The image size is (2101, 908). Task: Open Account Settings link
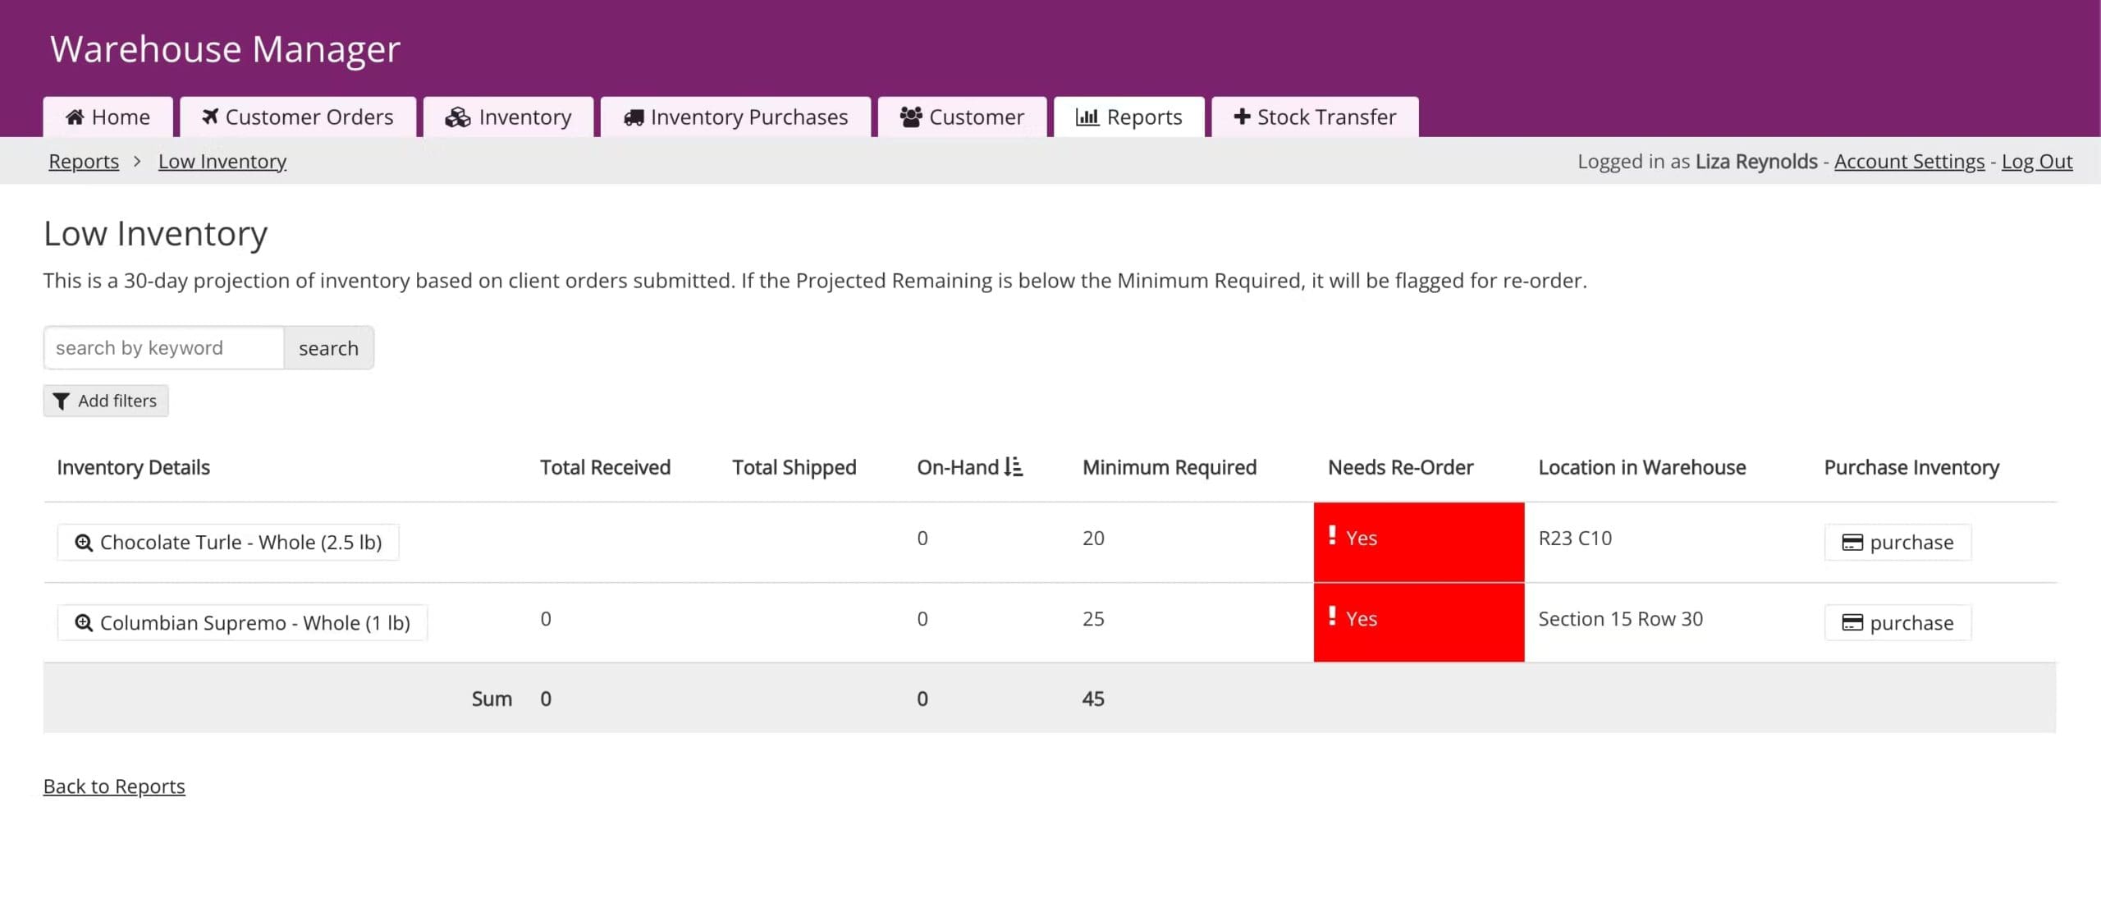coord(1909,162)
